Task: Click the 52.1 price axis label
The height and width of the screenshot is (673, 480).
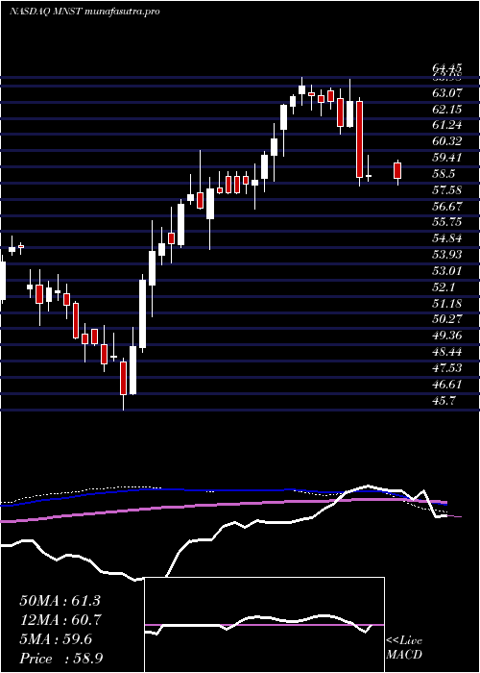Action: [444, 287]
